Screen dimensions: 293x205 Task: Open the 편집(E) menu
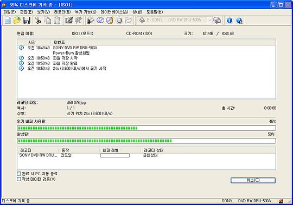pos(27,12)
